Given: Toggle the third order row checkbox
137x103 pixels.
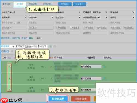Looking at the screenshot, I should pos(10,90).
